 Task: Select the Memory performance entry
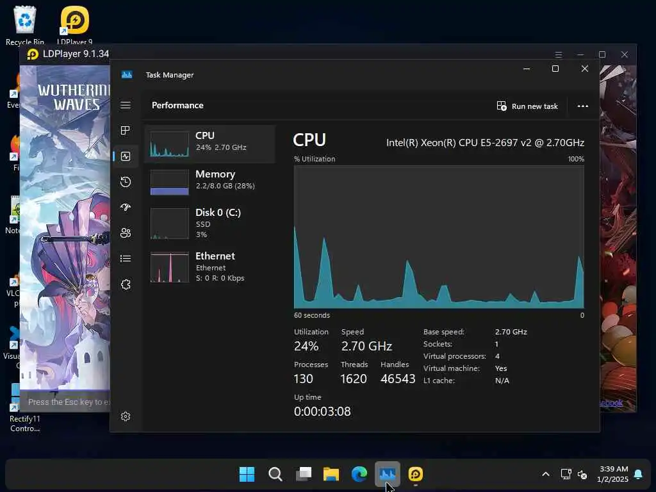tap(210, 182)
